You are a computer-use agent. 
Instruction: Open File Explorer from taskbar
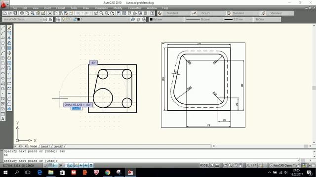(x=51, y=173)
